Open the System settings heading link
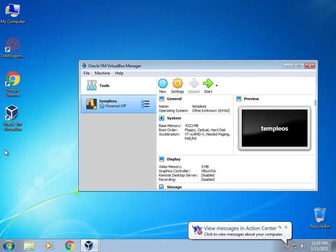The width and height of the screenshot is (336, 252). pyautogui.click(x=174, y=118)
